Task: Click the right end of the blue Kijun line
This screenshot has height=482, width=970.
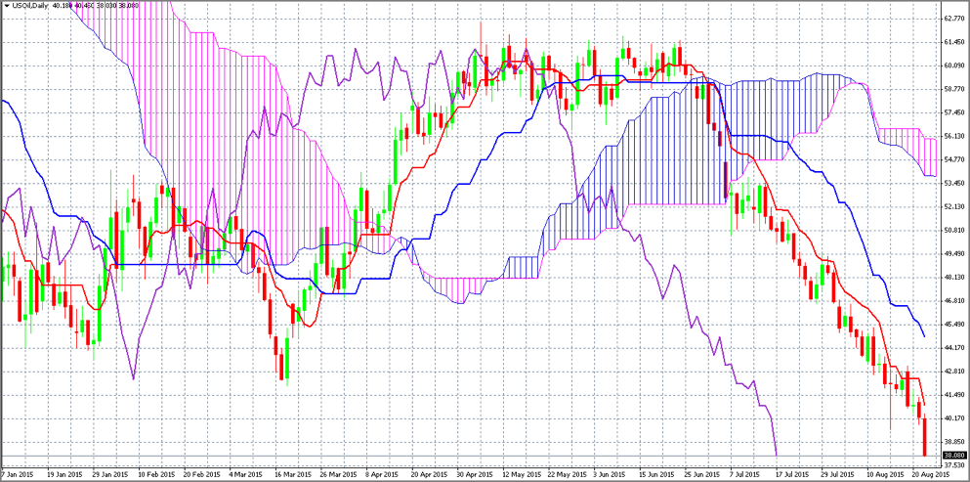Action: click(924, 336)
